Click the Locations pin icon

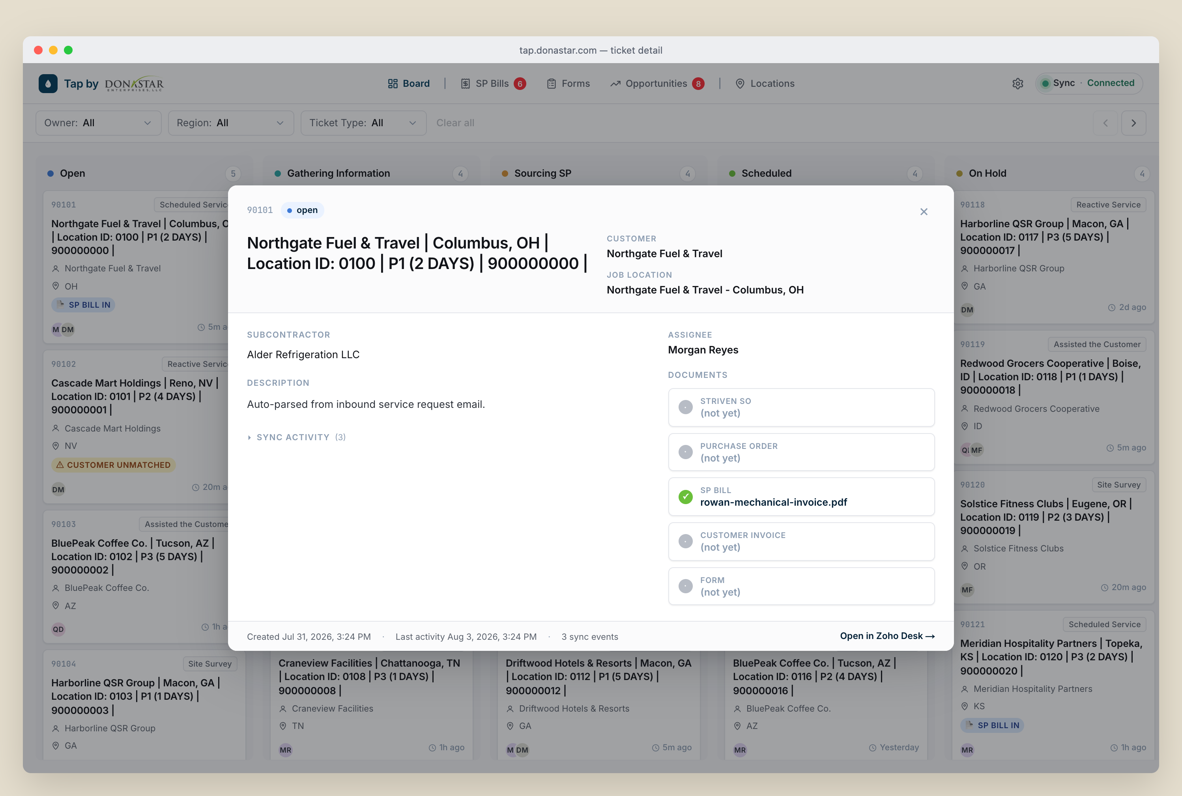point(740,84)
